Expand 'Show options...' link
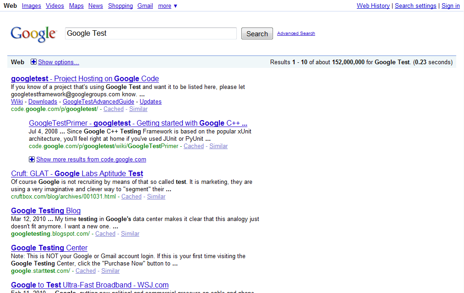The width and height of the screenshot is (464, 293). coord(59,62)
